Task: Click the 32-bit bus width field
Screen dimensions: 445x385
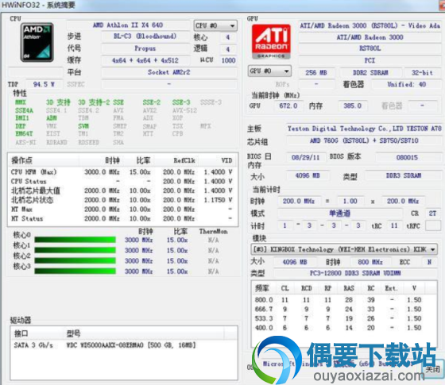Action: pyautogui.click(x=422, y=72)
